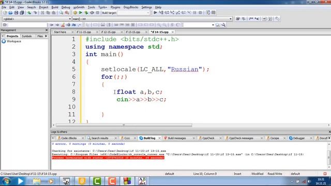Click the jump back arrow icon
331x186 pixels.
coord(51,25)
